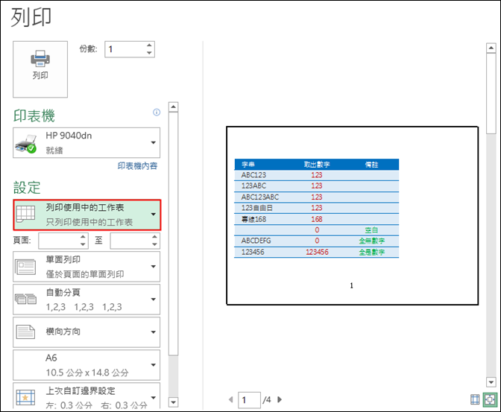Increase the copies count with the up arrow
The width and height of the screenshot is (501, 412).
(x=149, y=45)
